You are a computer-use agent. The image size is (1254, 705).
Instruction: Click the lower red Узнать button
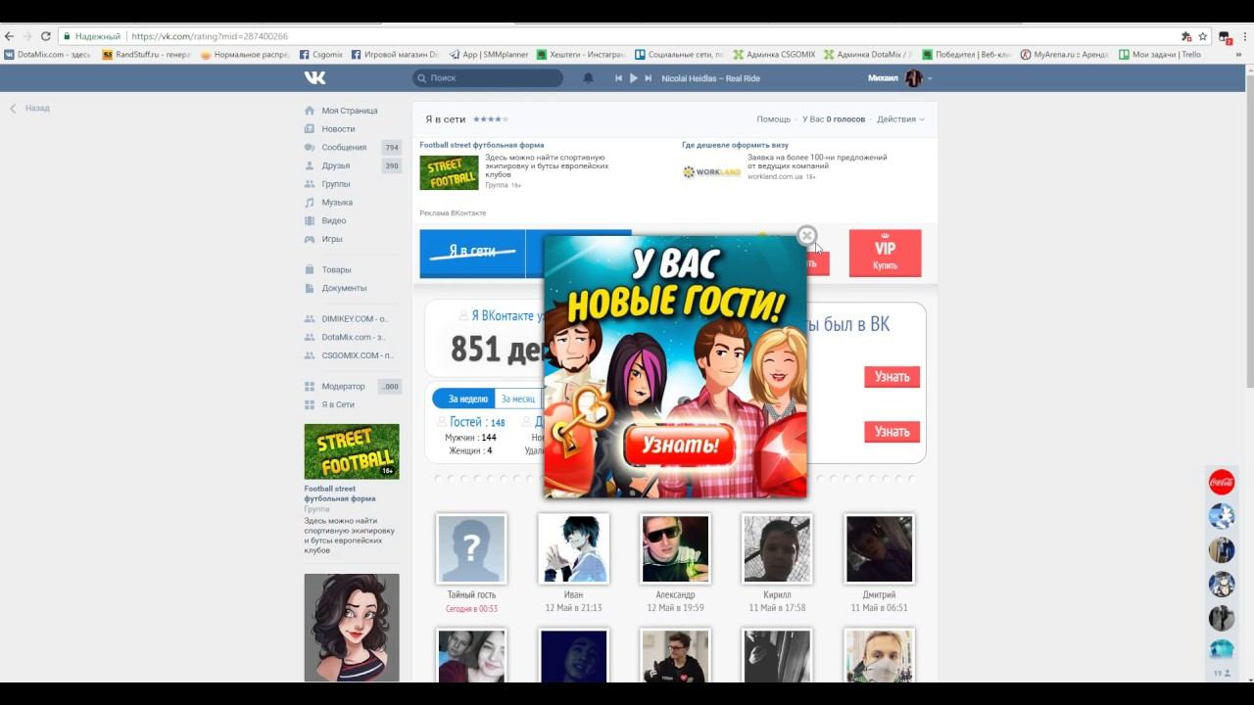point(892,432)
